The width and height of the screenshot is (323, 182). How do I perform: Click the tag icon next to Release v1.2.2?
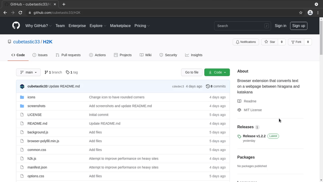pos(239,136)
